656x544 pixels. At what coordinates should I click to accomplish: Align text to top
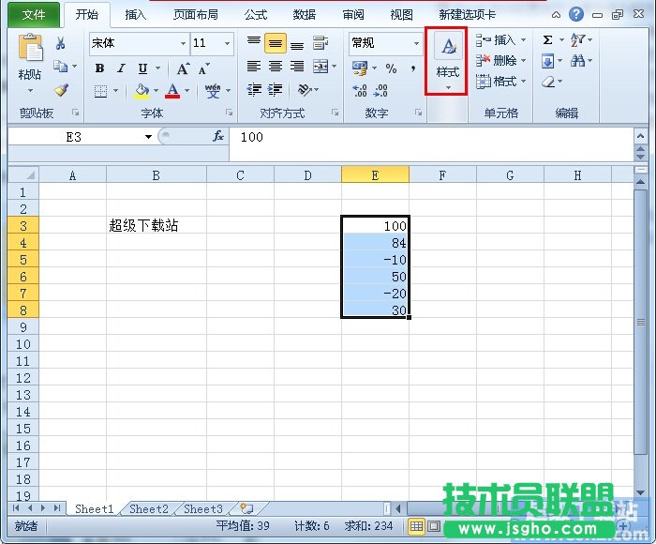point(254,41)
